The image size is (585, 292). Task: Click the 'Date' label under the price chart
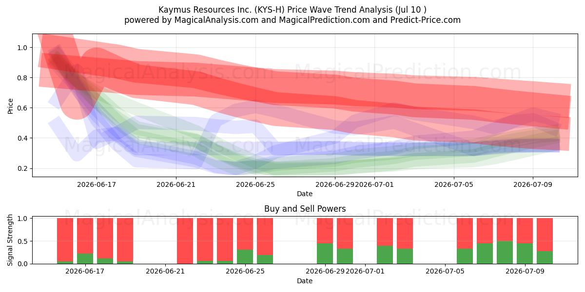click(x=305, y=194)
